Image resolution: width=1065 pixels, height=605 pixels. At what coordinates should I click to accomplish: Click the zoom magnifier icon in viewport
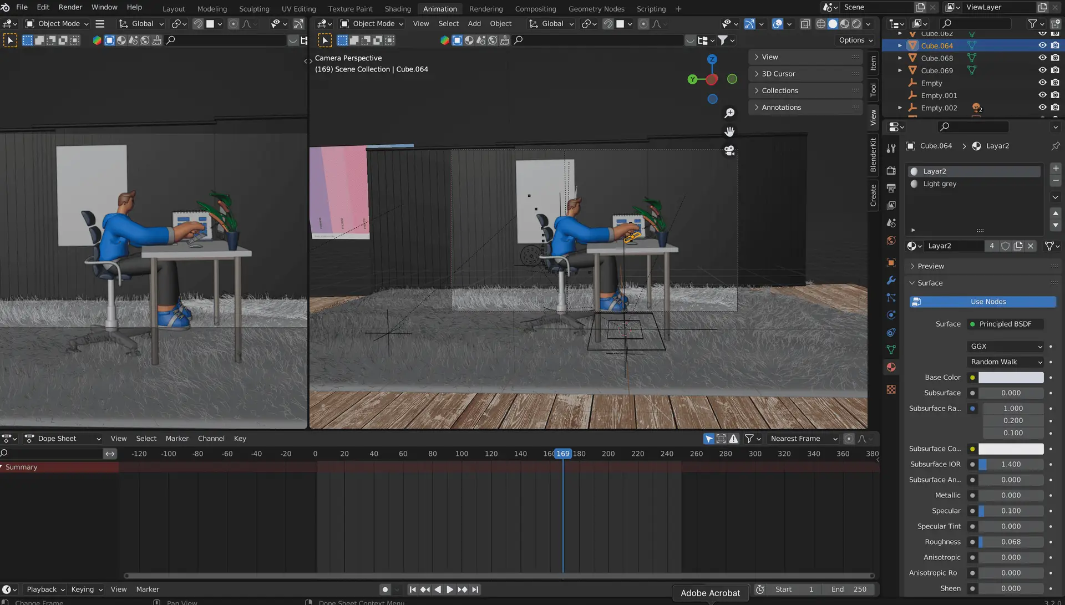click(729, 113)
